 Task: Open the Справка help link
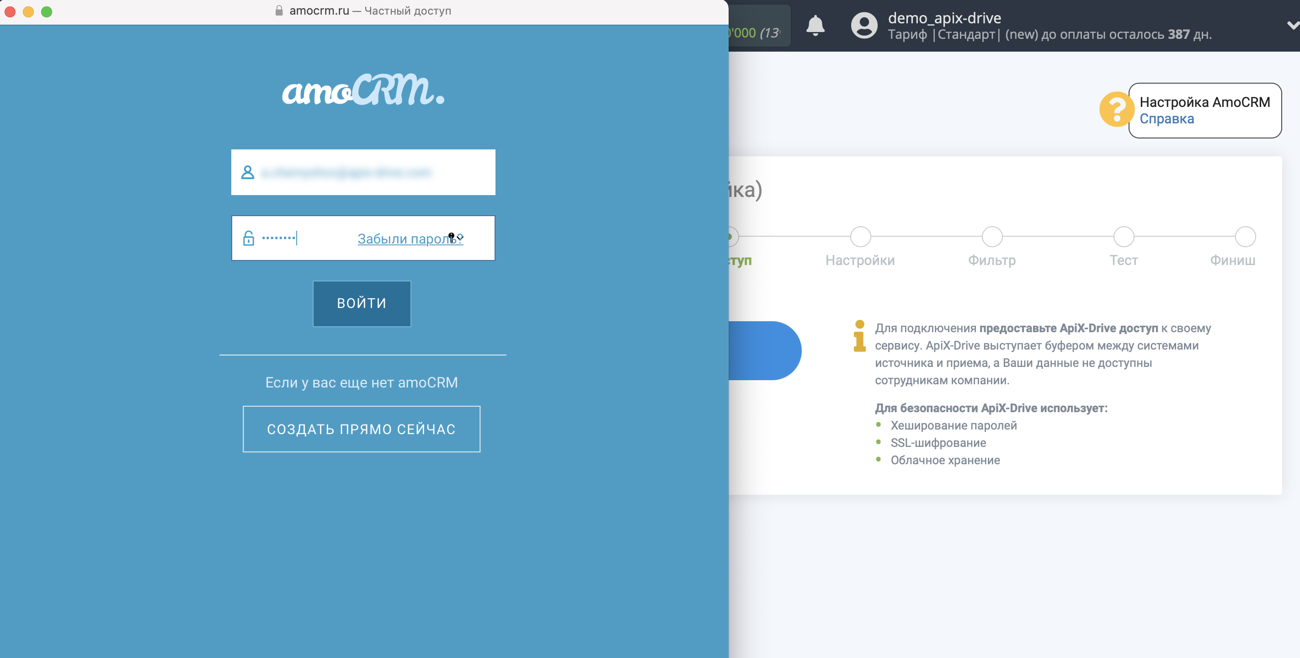point(1166,119)
